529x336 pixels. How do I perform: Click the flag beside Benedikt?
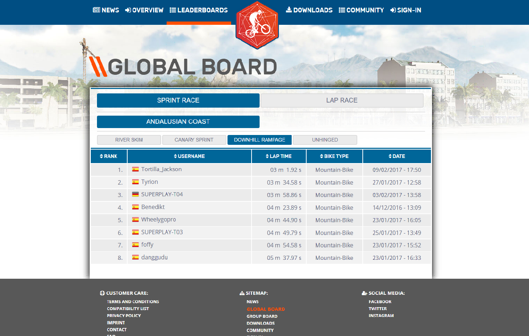(x=135, y=207)
